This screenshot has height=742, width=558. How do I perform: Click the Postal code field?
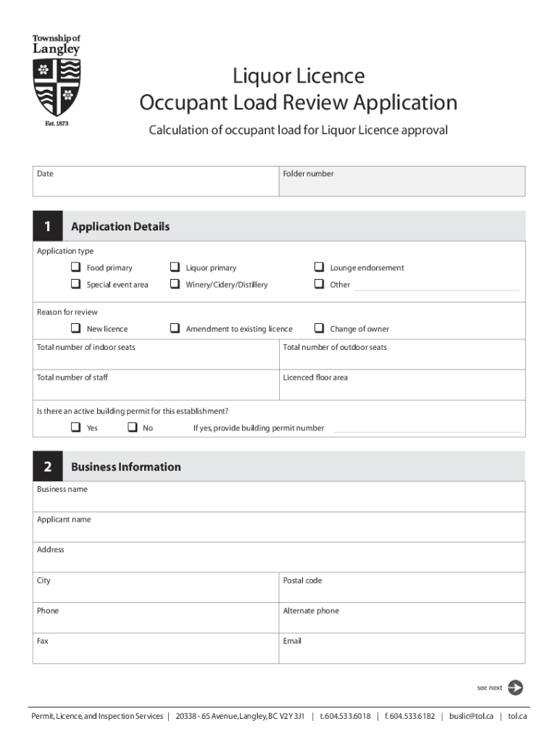click(402, 593)
